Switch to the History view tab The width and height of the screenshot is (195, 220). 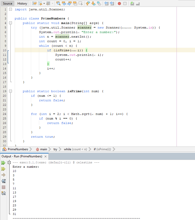tap(22, 3)
